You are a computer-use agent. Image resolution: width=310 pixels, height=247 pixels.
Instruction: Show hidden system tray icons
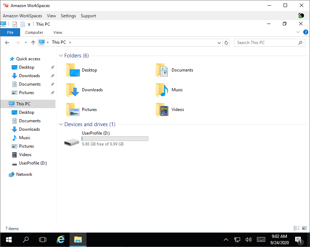click(x=226, y=240)
